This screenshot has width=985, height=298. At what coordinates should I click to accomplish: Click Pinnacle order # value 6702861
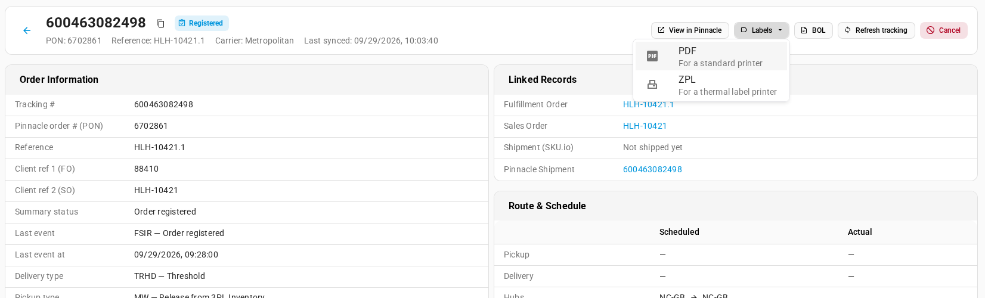[151, 126]
